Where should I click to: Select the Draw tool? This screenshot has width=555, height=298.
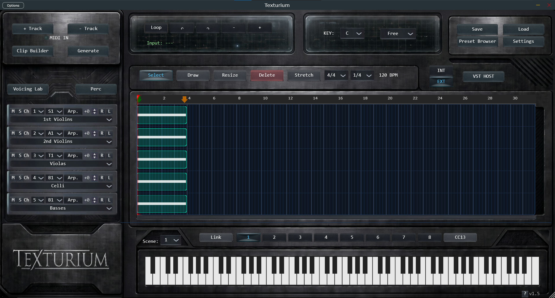tap(193, 75)
